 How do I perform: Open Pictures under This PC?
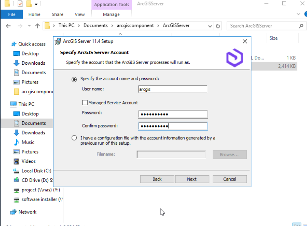coord(30,152)
